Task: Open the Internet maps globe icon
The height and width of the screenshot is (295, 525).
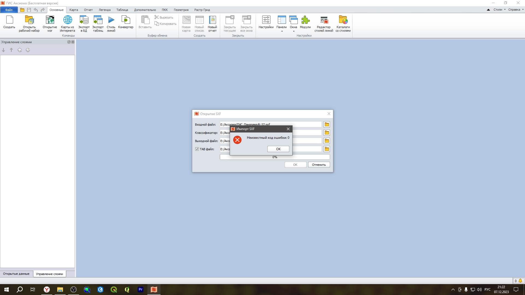Action: [x=68, y=20]
